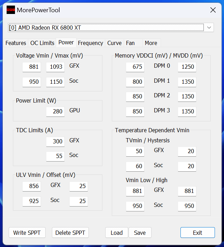Screen dimensions: 224x247
Task: Click the 'TDC Limits (A)' group label
Action: tap(34, 130)
